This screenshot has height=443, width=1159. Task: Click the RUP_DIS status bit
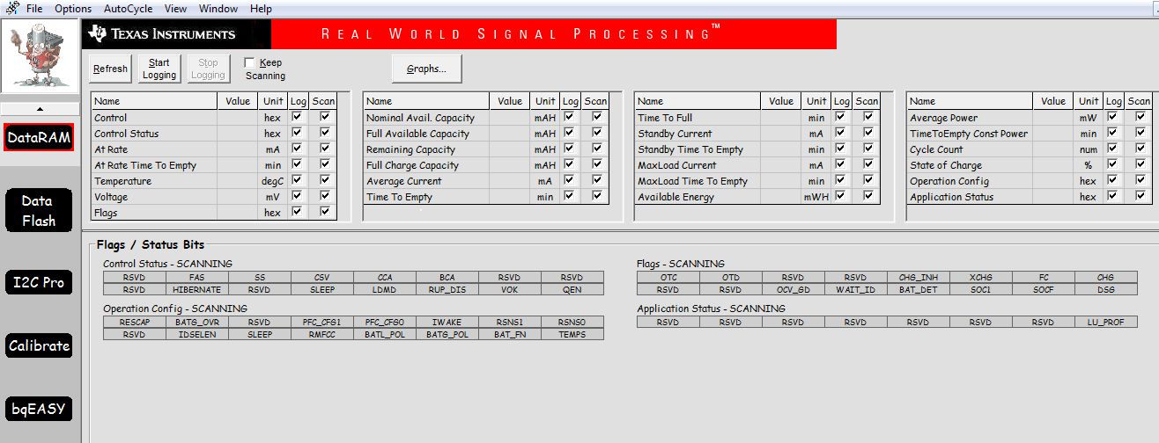point(447,289)
